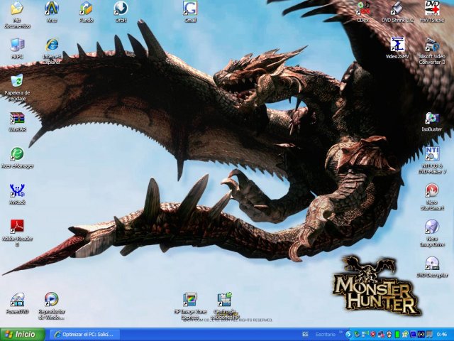
Task: Launch the DVD Decrypter shortcut
Action: tap(432, 264)
